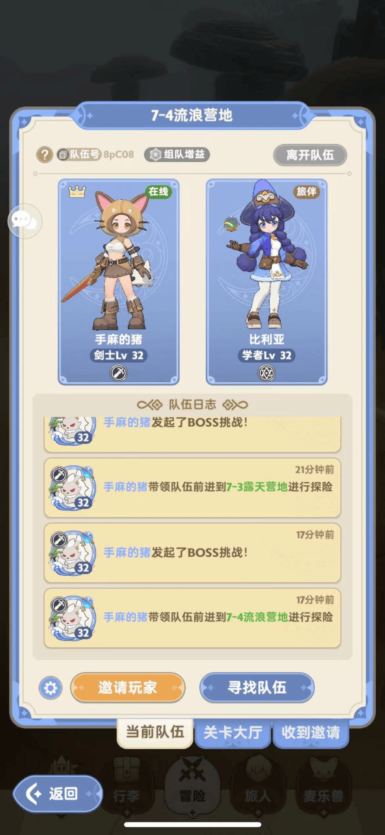The height and width of the screenshot is (835, 385).
Task: Select the 当前队伍 tab
Action: coord(155,732)
